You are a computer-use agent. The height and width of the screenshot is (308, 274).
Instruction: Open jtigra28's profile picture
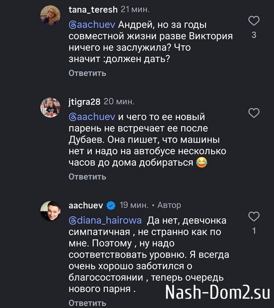click(52, 107)
